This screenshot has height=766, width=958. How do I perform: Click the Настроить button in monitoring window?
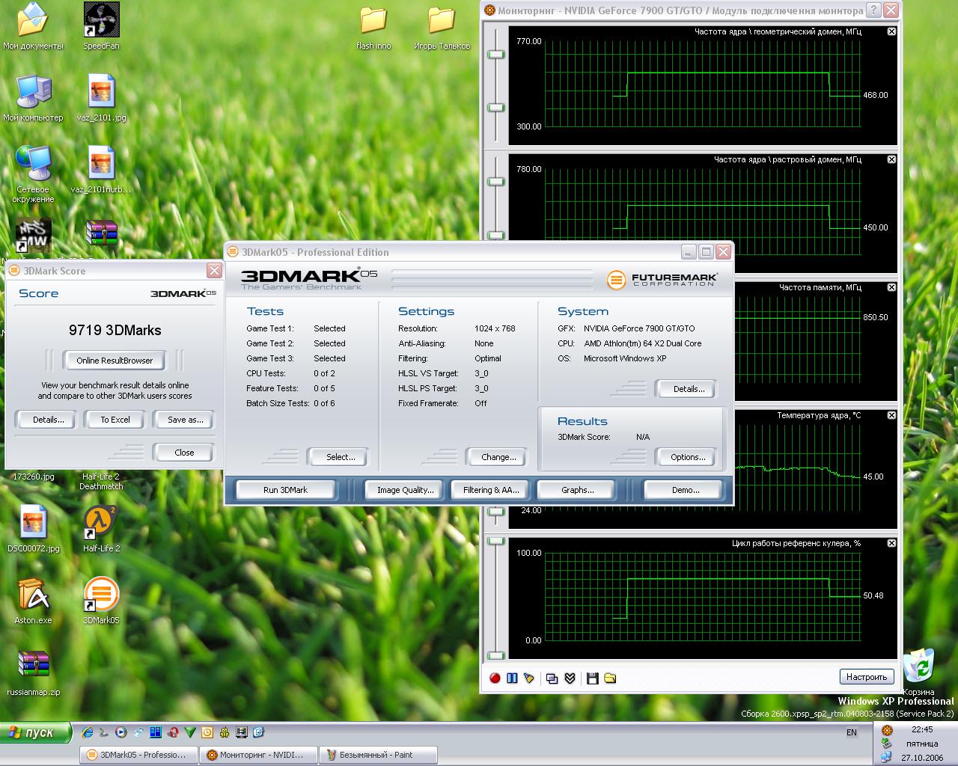pyautogui.click(x=867, y=677)
